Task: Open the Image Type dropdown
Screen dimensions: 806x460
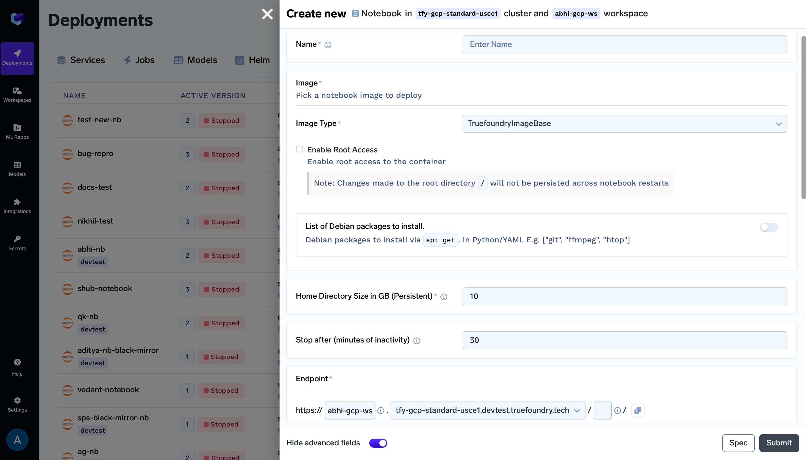Action: [x=624, y=123]
